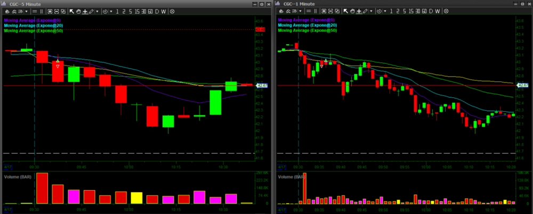The height and width of the screenshot is (214, 533).
Task: Click the clock icon in 1 Minute chart toolbar
Action: coord(378,11)
